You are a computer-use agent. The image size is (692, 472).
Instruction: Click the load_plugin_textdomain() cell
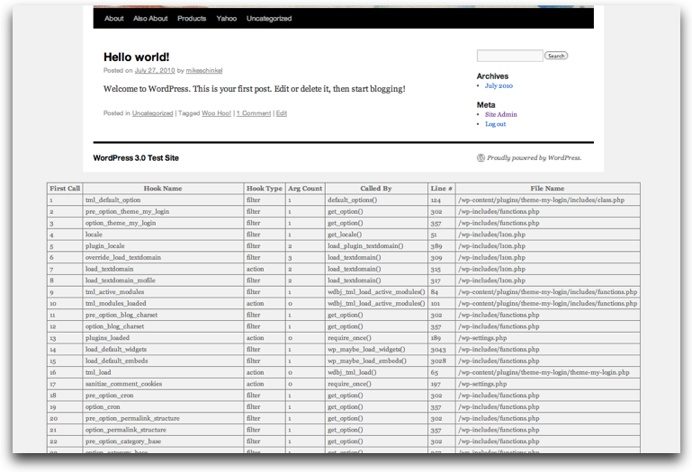pos(376,245)
